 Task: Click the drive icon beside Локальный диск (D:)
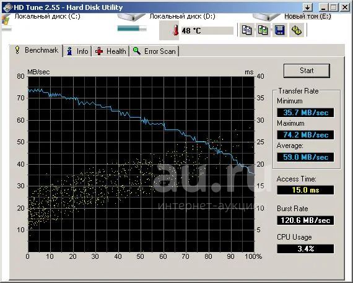click(132, 17)
